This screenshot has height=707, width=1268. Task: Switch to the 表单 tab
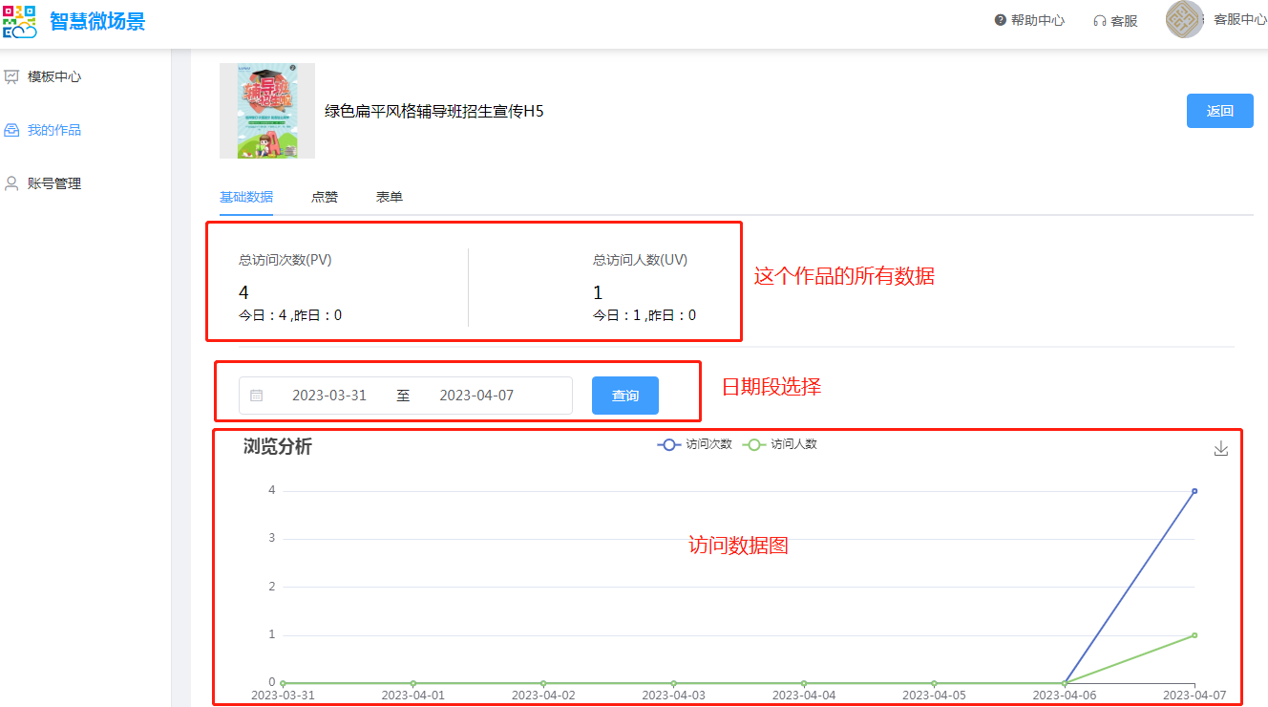pyautogui.click(x=390, y=197)
